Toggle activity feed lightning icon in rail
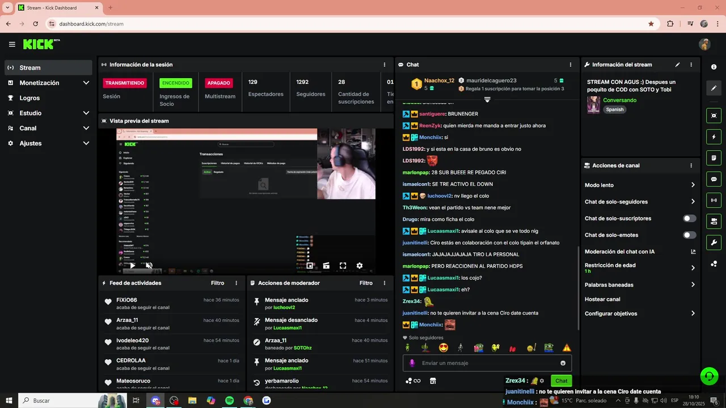This screenshot has width=726, height=408. [x=714, y=137]
